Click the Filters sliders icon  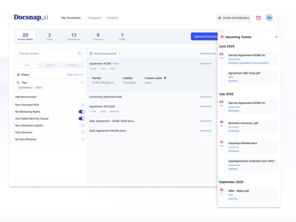[x=18, y=75]
